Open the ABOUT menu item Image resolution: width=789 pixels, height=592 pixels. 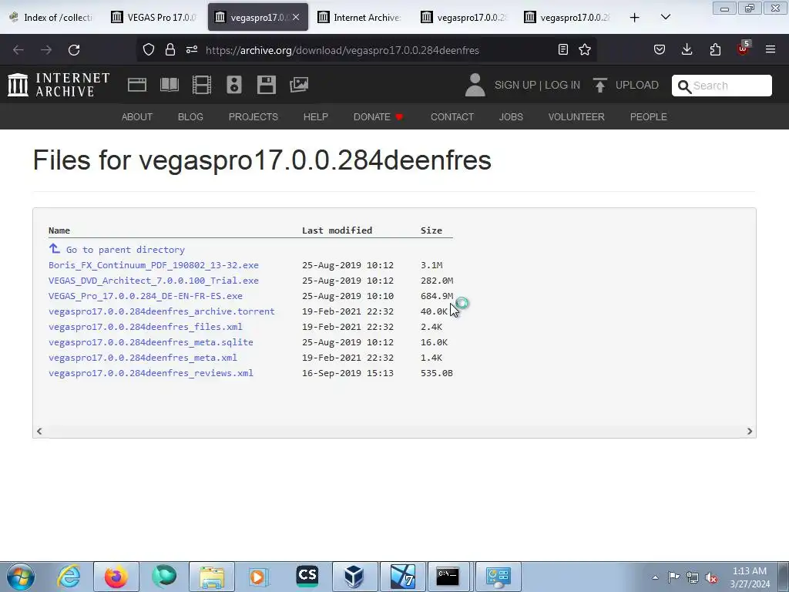click(137, 117)
